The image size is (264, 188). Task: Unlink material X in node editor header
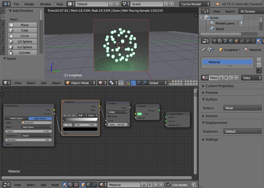161,185
